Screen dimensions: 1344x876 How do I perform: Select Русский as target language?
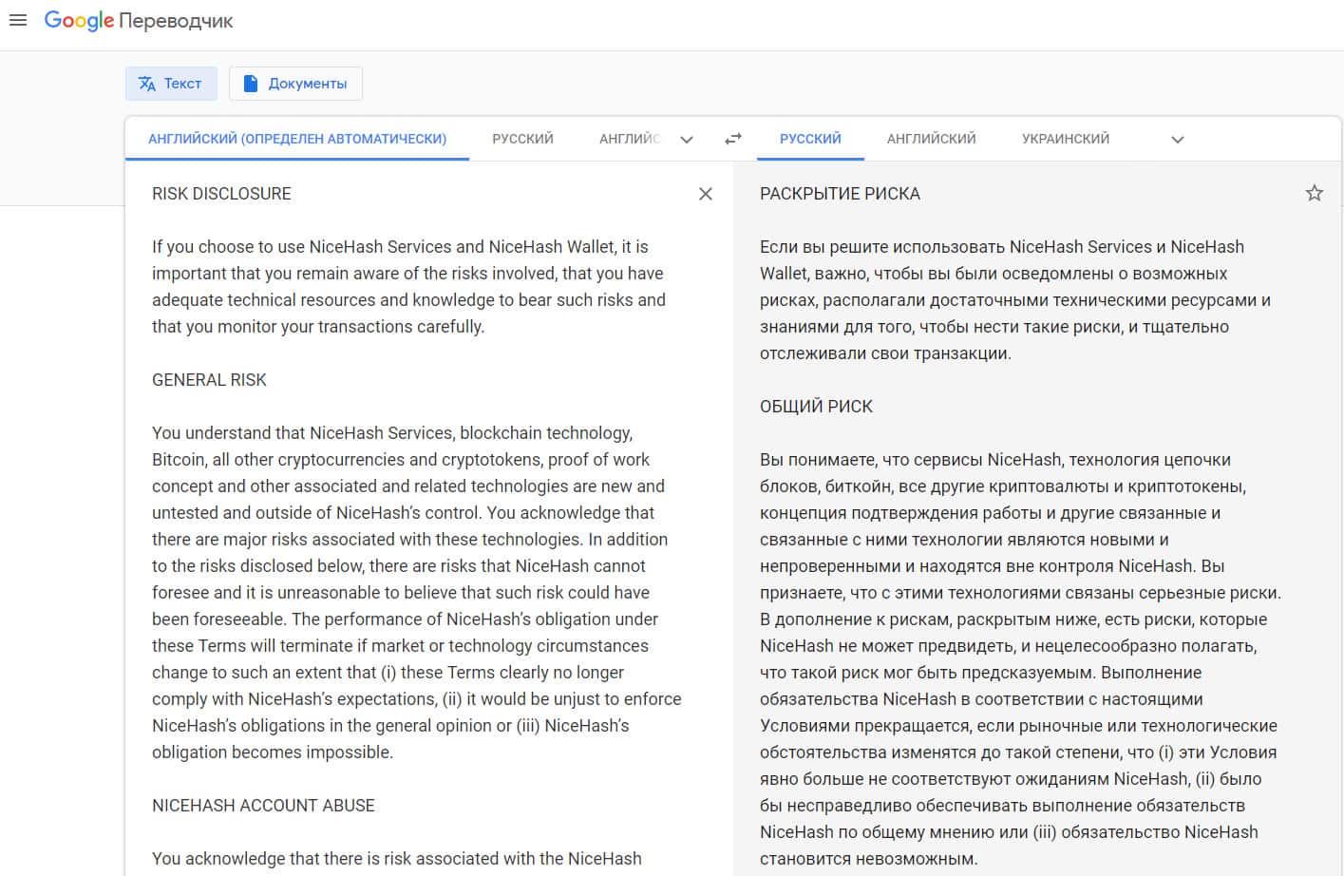(810, 139)
